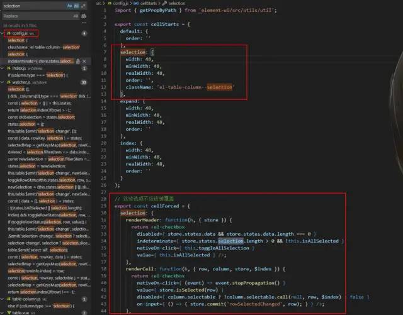Click result count badge for config.js
403x315 pixels.
(84, 32)
